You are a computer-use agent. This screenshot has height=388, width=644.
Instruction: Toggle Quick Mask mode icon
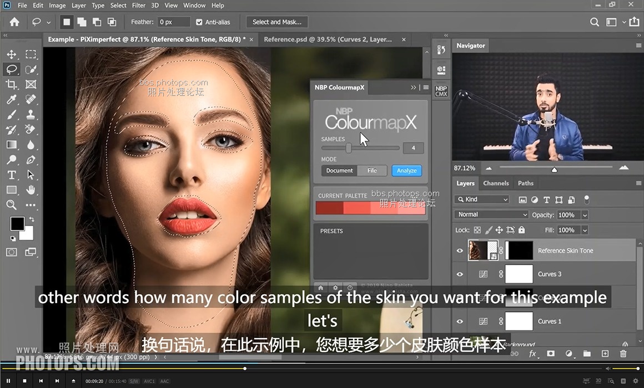click(12, 252)
